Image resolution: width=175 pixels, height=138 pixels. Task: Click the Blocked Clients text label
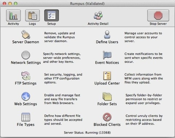click(x=107, y=125)
